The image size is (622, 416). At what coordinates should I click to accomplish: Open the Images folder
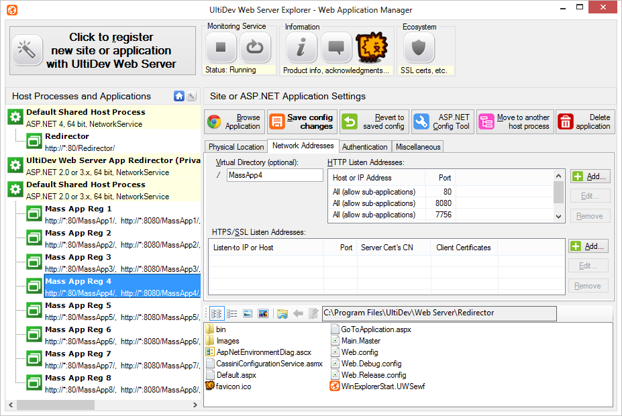pyautogui.click(x=223, y=341)
